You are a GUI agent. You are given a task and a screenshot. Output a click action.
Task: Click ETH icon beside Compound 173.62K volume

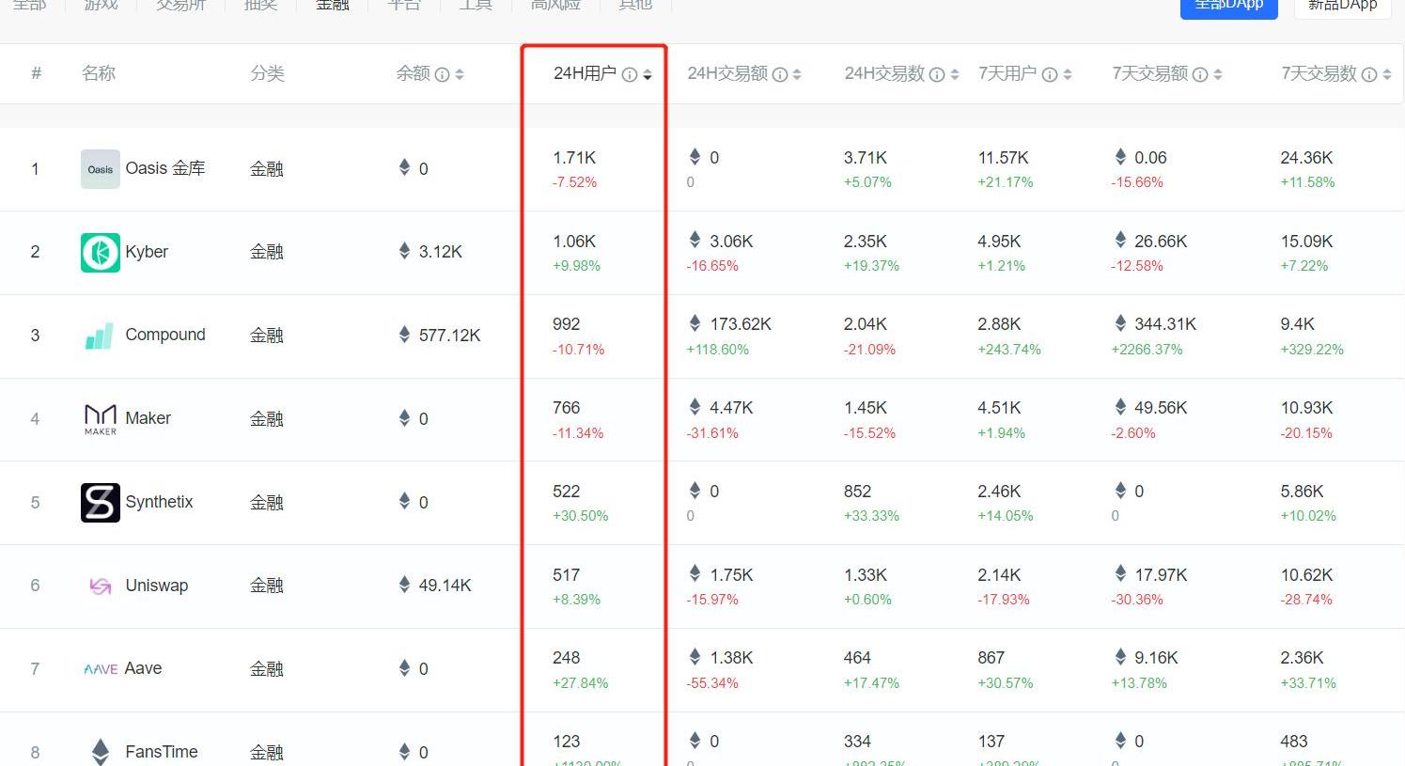coord(695,323)
